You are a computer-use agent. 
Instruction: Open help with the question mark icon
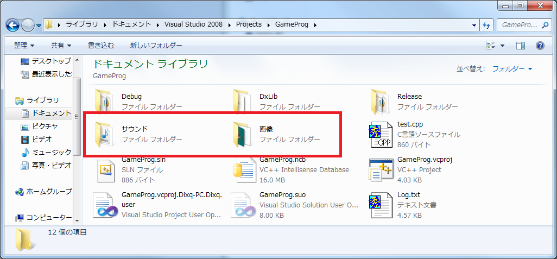coord(540,46)
